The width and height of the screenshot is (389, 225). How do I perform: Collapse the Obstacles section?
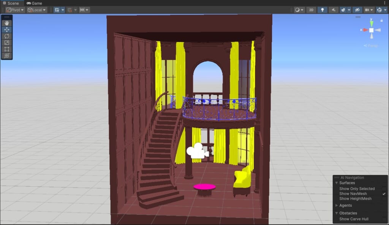click(x=337, y=213)
